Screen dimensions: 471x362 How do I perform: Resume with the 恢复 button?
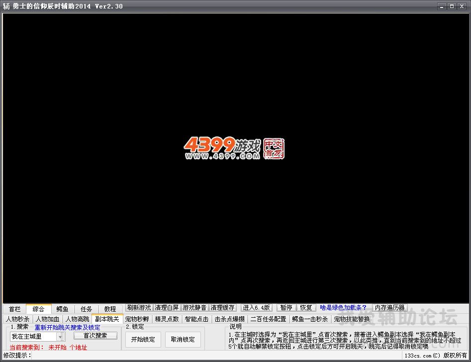pos(306,308)
